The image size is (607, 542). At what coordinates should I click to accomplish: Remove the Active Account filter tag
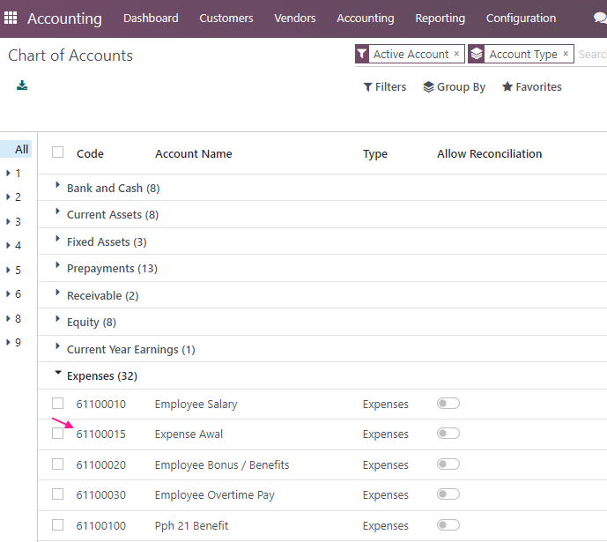(x=457, y=54)
